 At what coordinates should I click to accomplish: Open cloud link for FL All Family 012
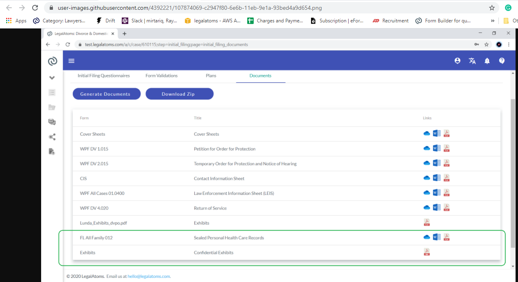tap(427, 237)
